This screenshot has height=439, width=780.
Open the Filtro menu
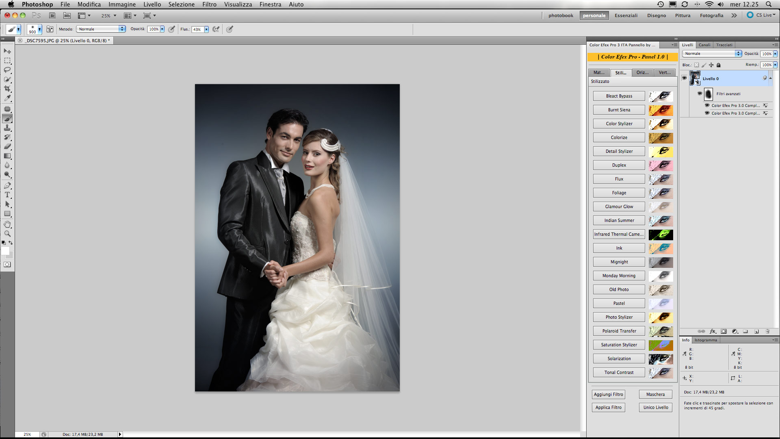click(x=209, y=4)
